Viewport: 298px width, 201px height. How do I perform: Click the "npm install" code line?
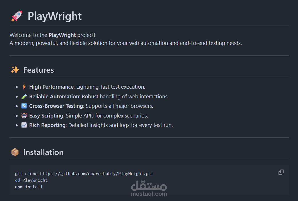(x=29, y=187)
